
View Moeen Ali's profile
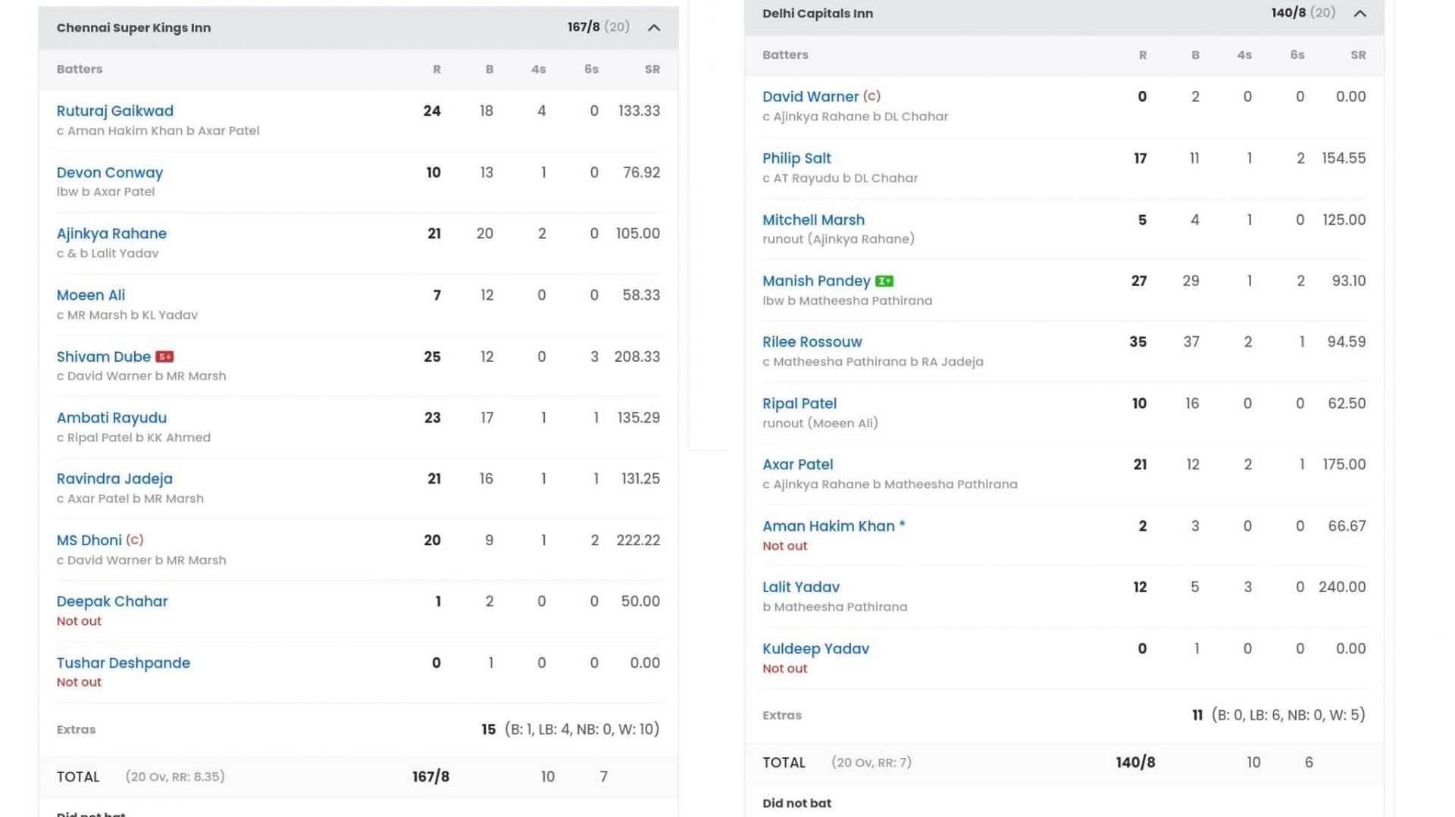(91, 295)
